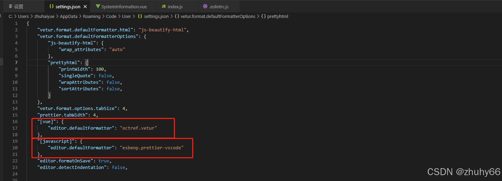502x181 pixels.
Task: Open the .eslintrc.js tab
Action: coord(219,7)
